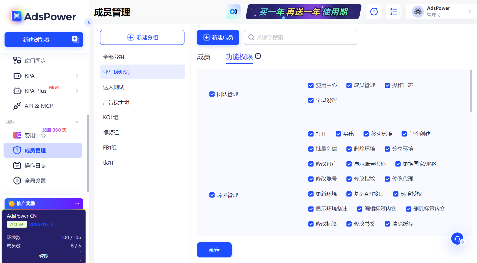
Task: Uncheck the 团队管理 permission checkbox
Action: (212, 94)
